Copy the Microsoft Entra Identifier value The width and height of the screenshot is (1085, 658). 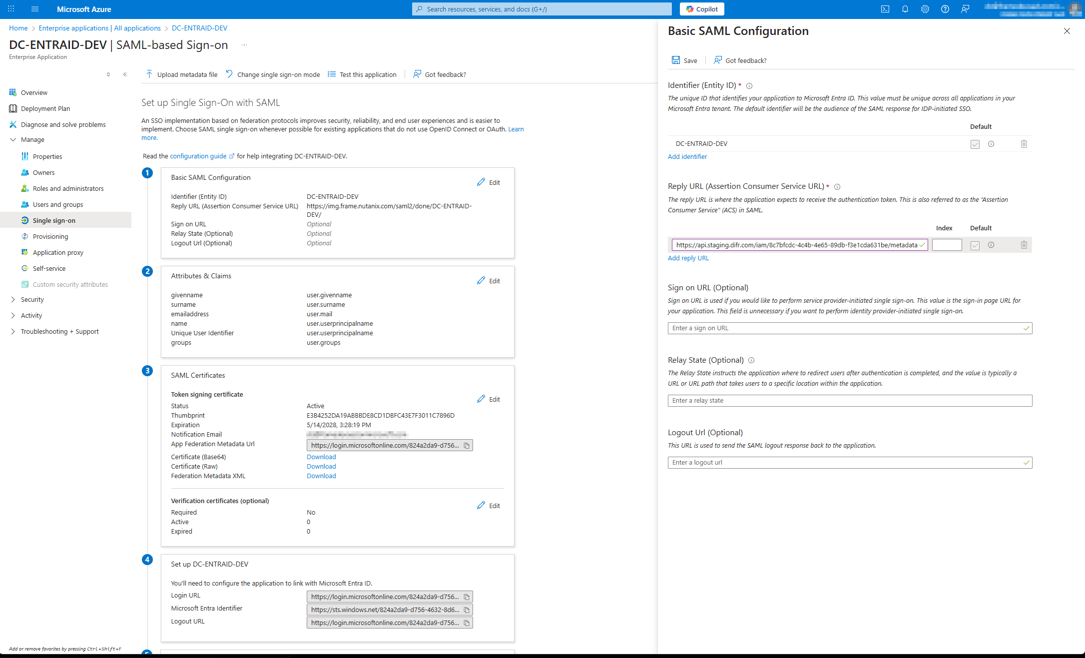(x=467, y=610)
